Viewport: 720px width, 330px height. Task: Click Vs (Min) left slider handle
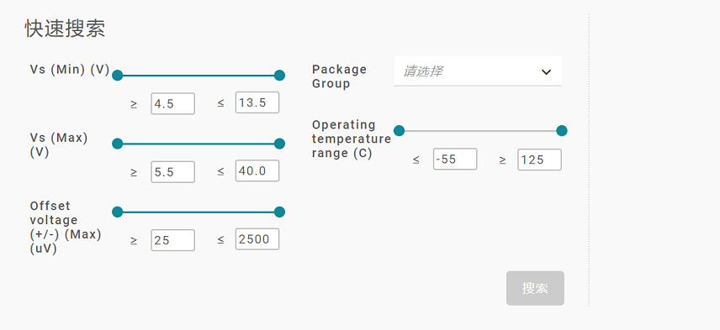click(118, 76)
